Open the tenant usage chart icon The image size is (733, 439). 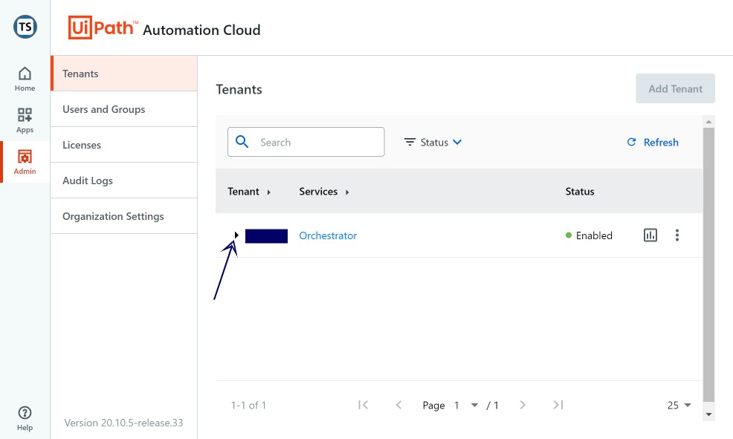[650, 235]
